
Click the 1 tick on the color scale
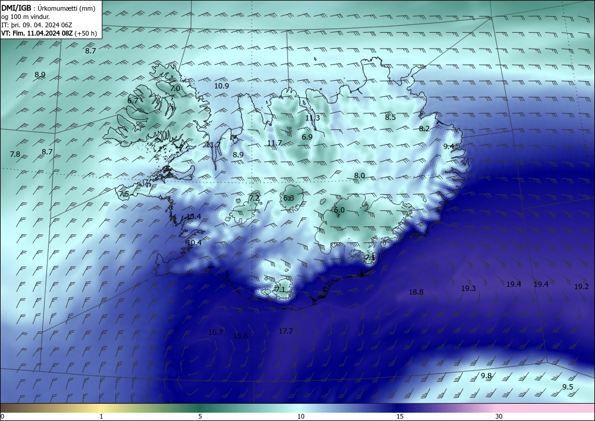tap(101, 416)
